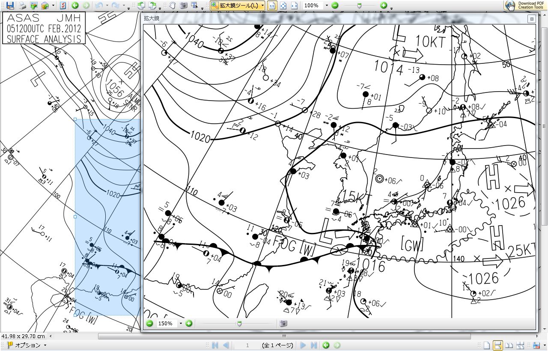Click the Save icon in the toolbar
Viewport: 548px width, 351px height.
10,6
